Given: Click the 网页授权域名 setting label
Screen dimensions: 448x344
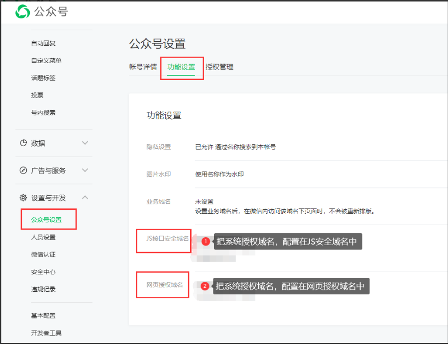Looking at the screenshot, I should (164, 285).
